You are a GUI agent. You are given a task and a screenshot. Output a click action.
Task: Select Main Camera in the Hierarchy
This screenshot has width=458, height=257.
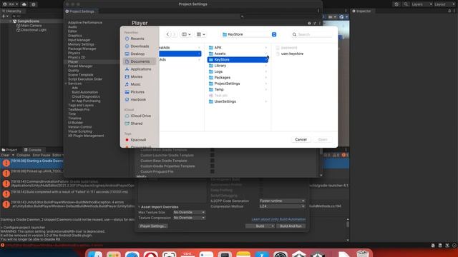coord(31,26)
